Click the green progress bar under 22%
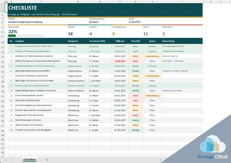The height and width of the screenshot is (163, 231). pyautogui.click(x=12, y=36)
